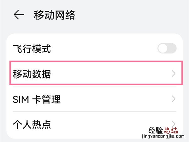Expand 移动数据 via its chevron arrow
189x142 pixels.
point(174,74)
